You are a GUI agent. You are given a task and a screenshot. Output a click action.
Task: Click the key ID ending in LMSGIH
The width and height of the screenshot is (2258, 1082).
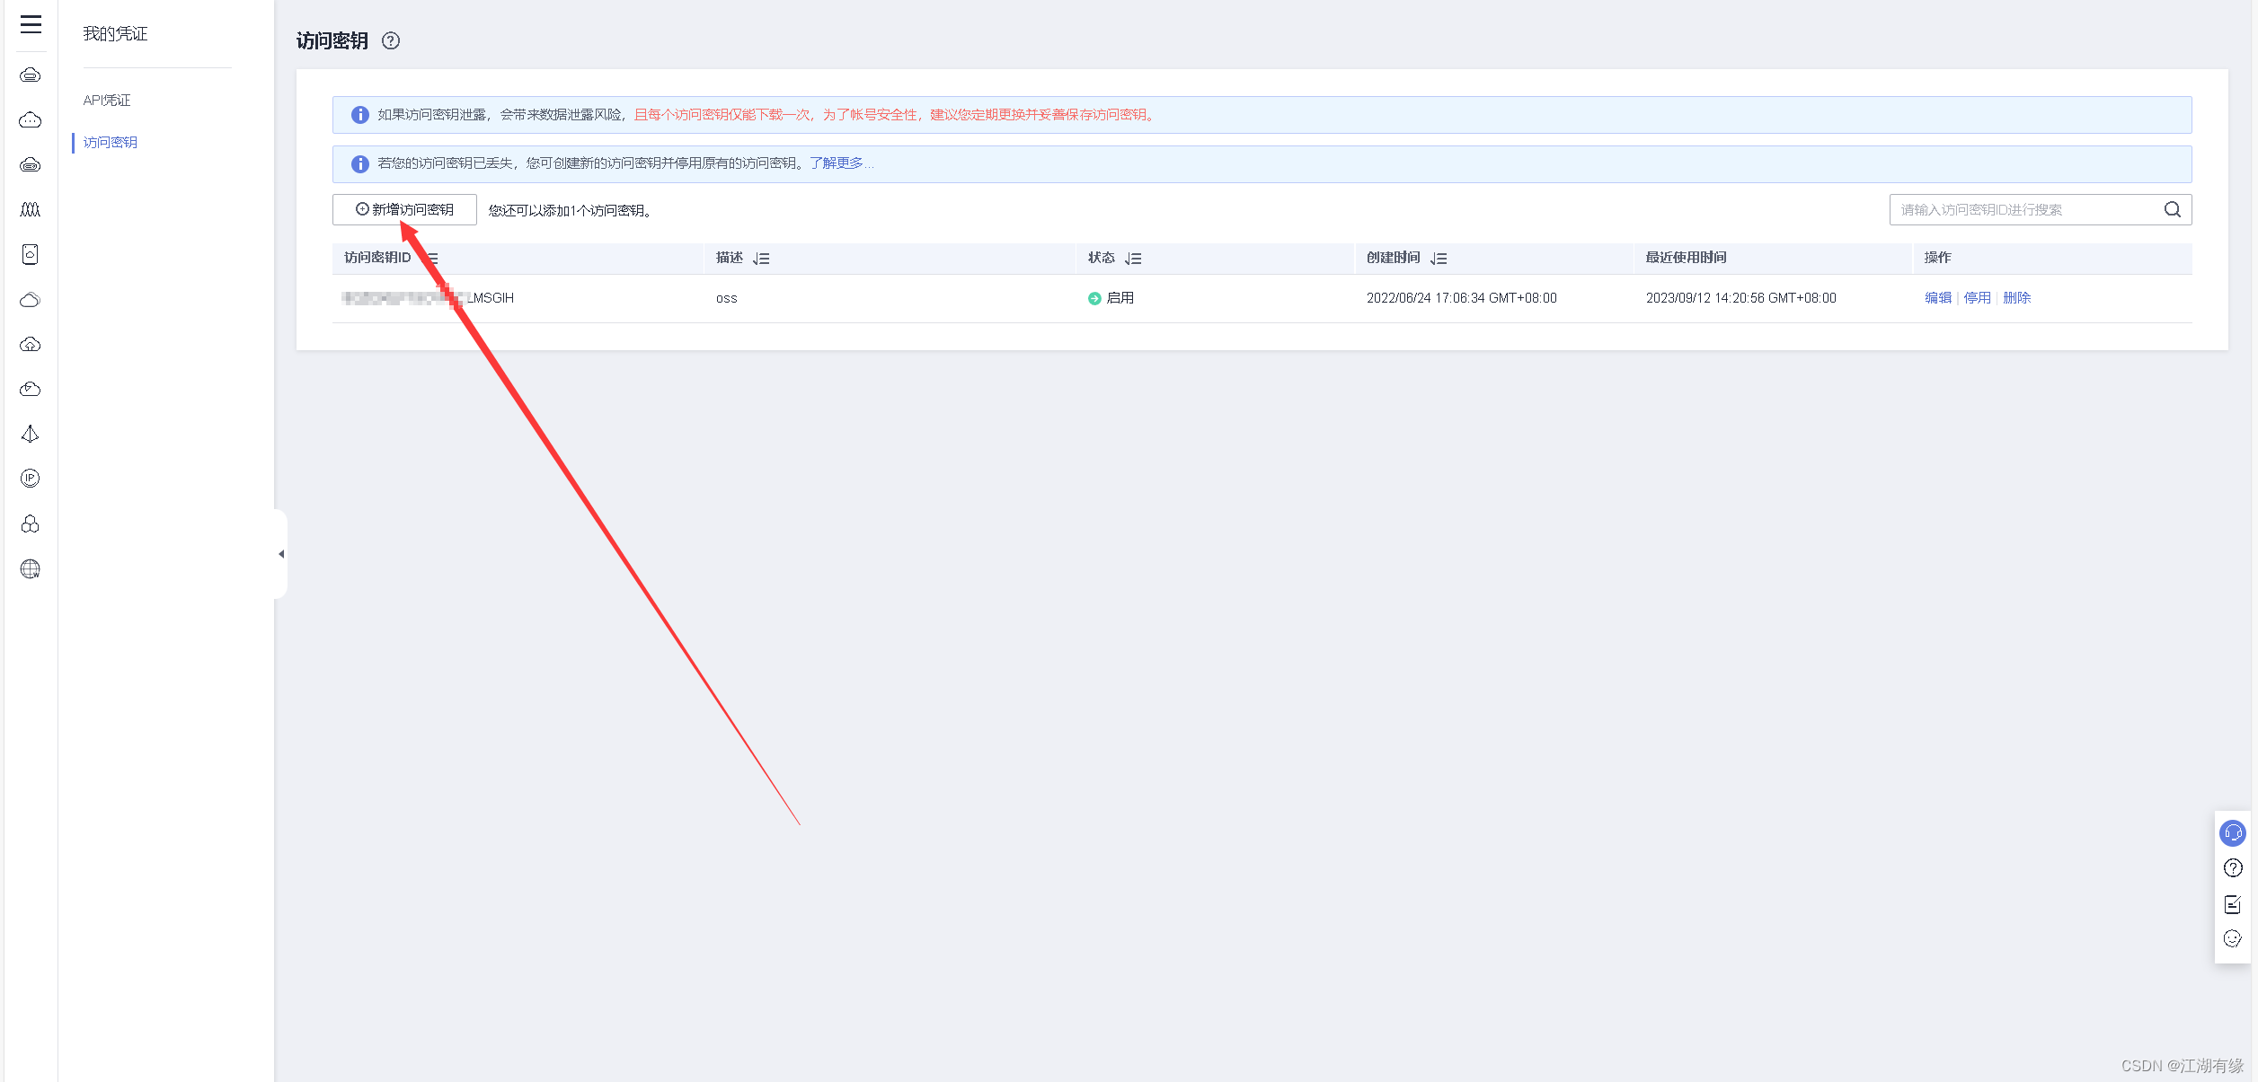(428, 298)
